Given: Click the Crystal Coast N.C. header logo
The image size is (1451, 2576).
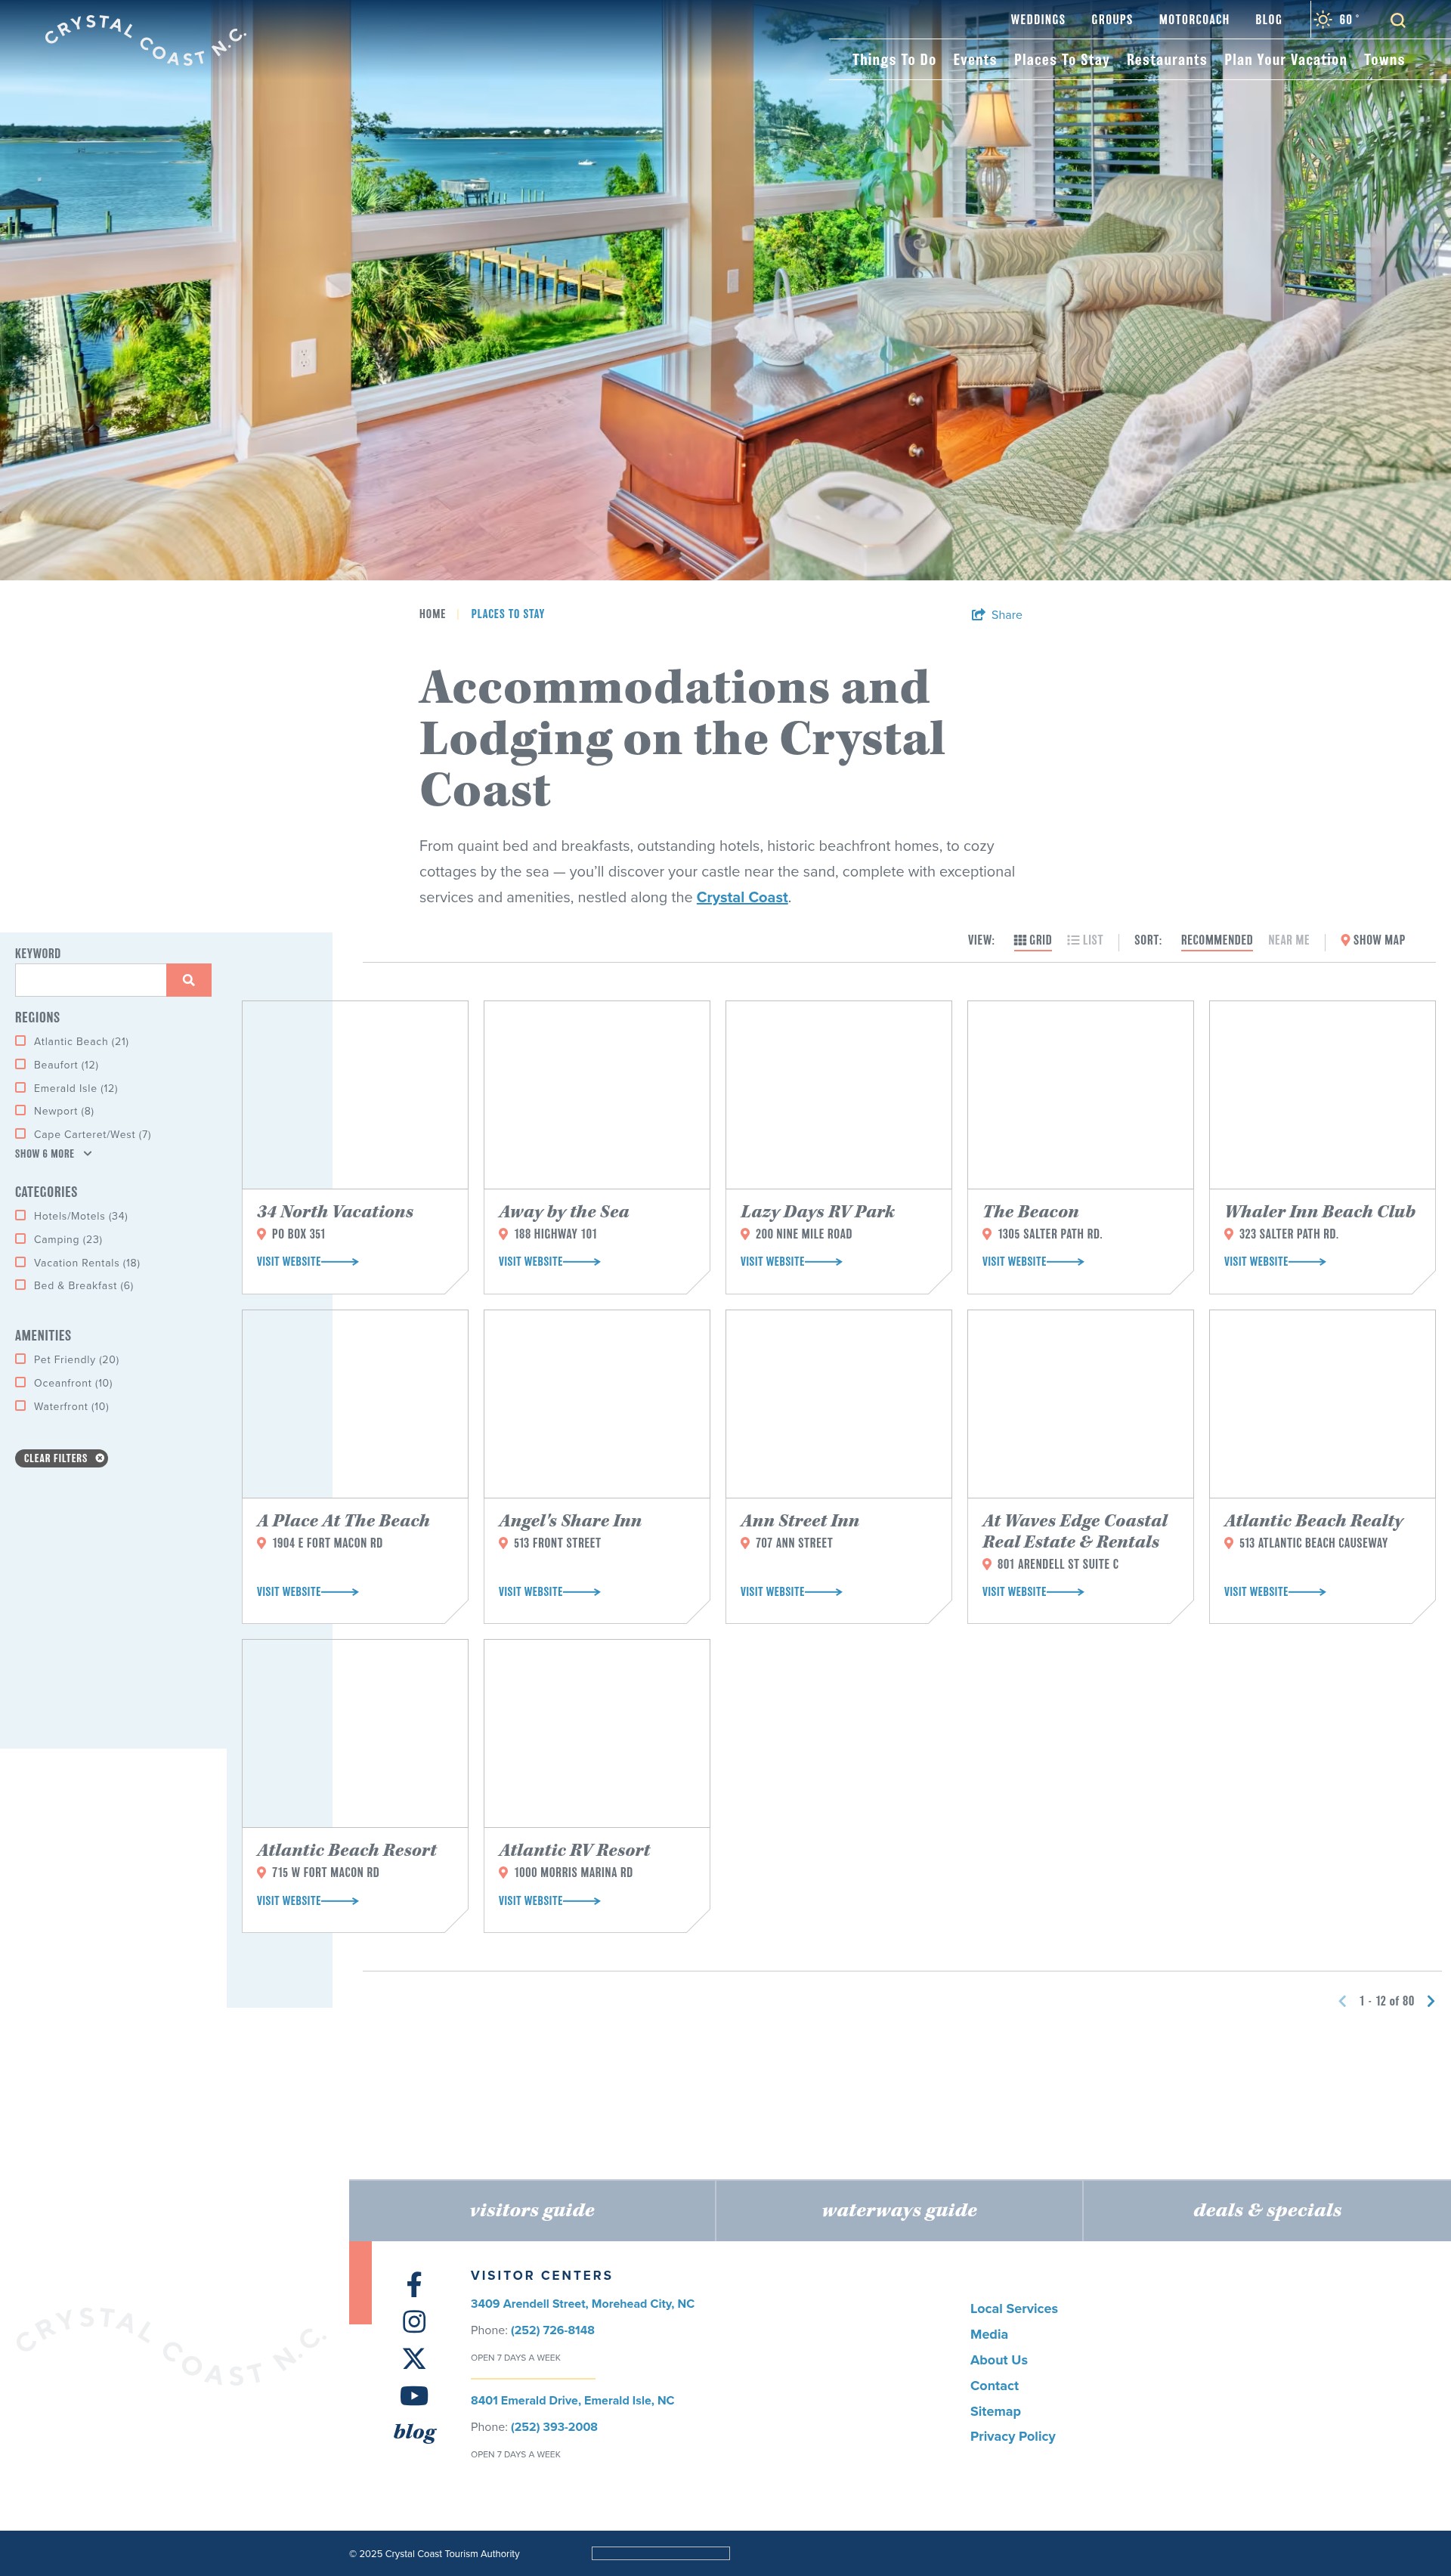Looking at the screenshot, I should 145,41.
